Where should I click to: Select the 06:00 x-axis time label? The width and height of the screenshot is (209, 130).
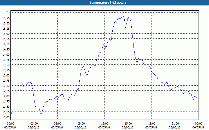click(57, 124)
